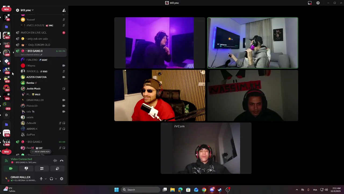Deafen audio with headphones icon

pyautogui.click(x=51, y=179)
